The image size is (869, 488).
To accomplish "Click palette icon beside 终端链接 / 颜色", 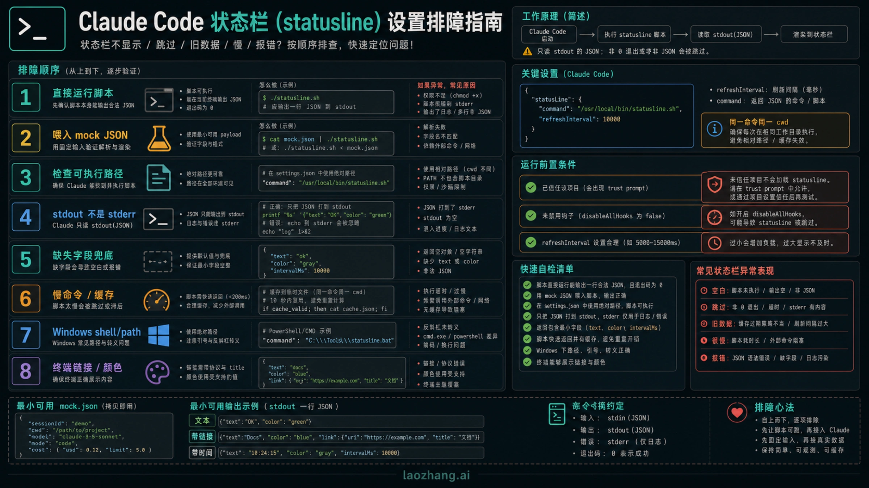I will tap(158, 372).
